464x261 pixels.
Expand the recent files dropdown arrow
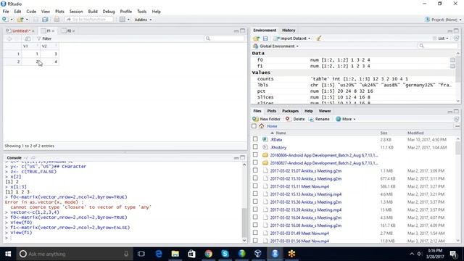[27, 20]
